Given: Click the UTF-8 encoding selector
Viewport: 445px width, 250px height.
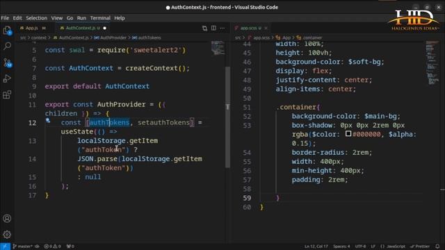Looking at the screenshot, I should pos(360,247).
